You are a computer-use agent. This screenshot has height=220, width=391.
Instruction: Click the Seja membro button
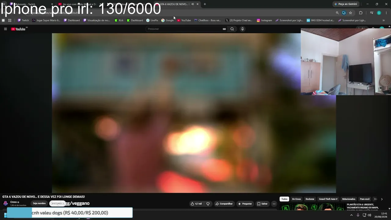(x=39, y=204)
